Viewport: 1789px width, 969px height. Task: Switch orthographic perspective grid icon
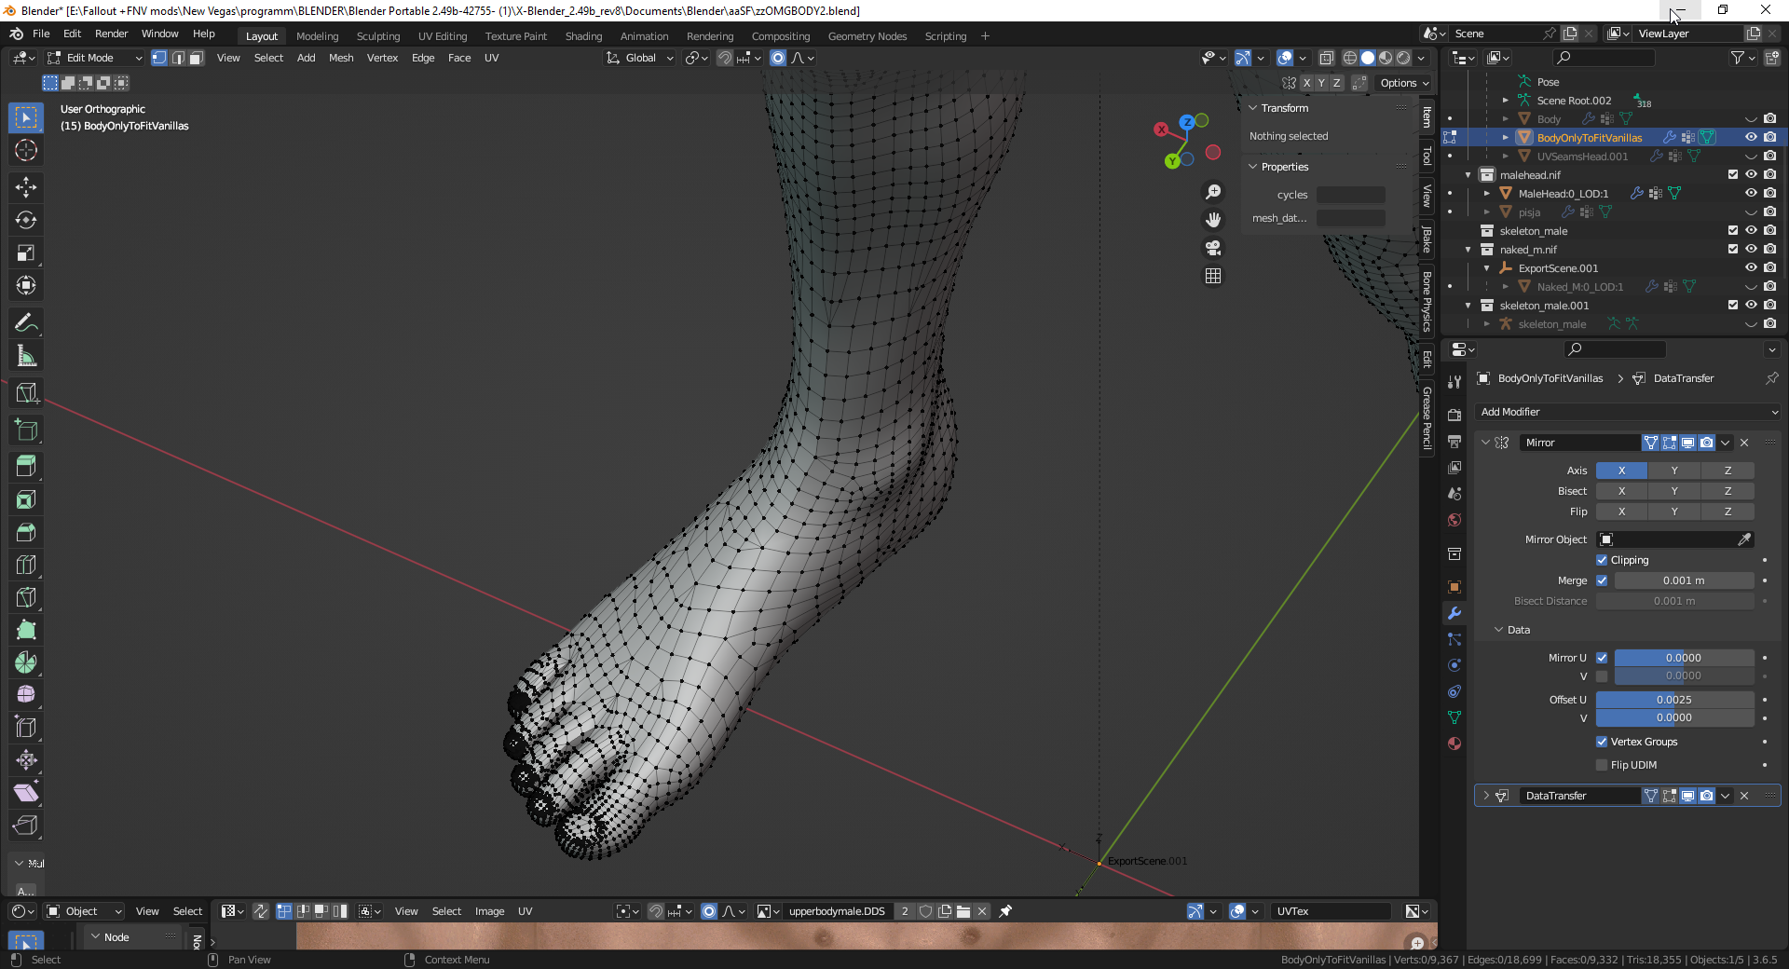tap(1213, 276)
